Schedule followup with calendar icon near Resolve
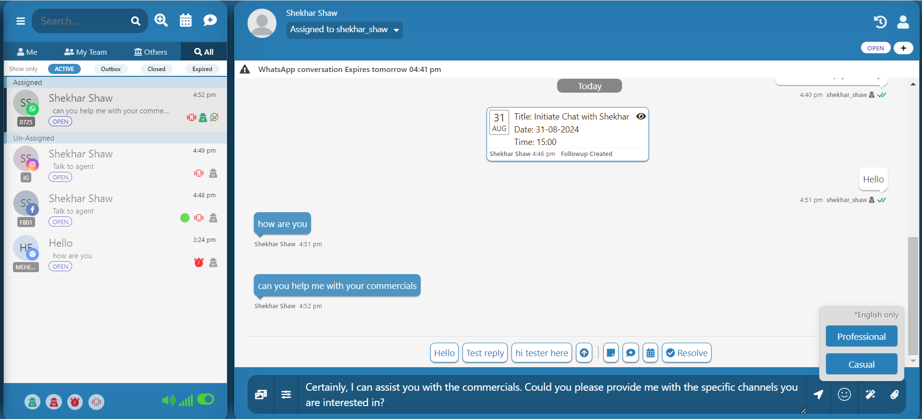 click(x=650, y=353)
